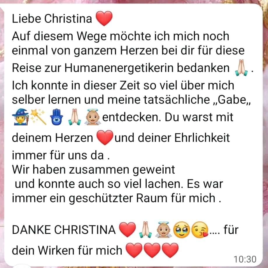The width and height of the screenshot is (268, 268).
Task: Click the 10:30 message timestamp
Action: [x=245, y=259]
